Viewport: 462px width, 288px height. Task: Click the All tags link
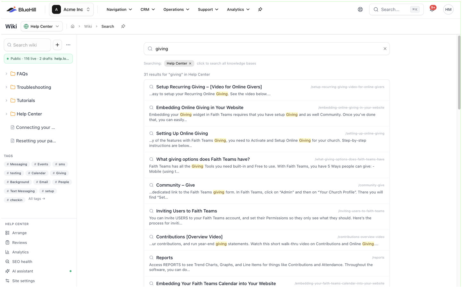[x=37, y=199]
